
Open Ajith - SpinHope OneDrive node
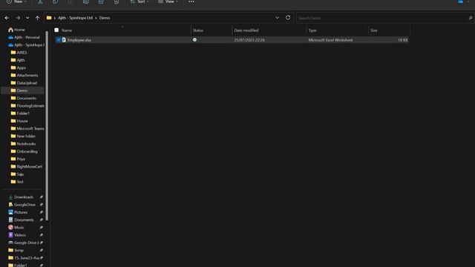pyautogui.click(x=26, y=44)
